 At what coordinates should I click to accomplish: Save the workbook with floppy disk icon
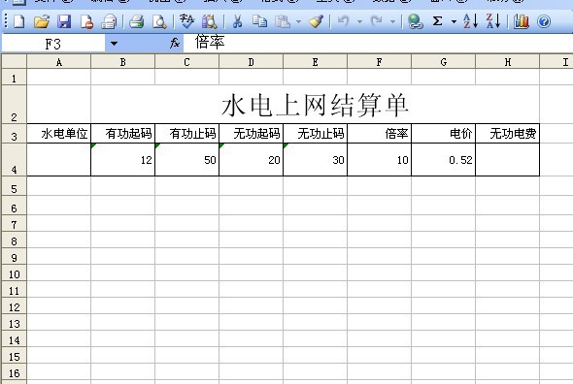click(x=64, y=21)
